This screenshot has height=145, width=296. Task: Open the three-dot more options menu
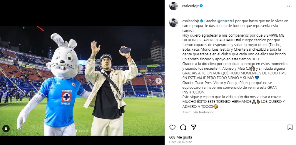(x=290, y=6)
